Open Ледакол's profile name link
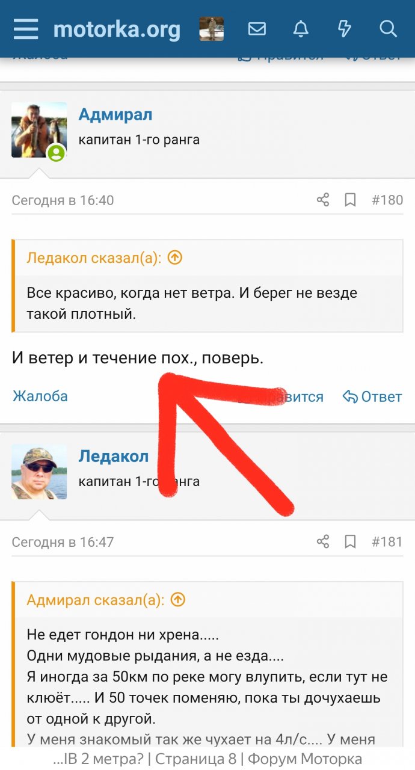The width and height of the screenshot is (415, 770). click(114, 456)
